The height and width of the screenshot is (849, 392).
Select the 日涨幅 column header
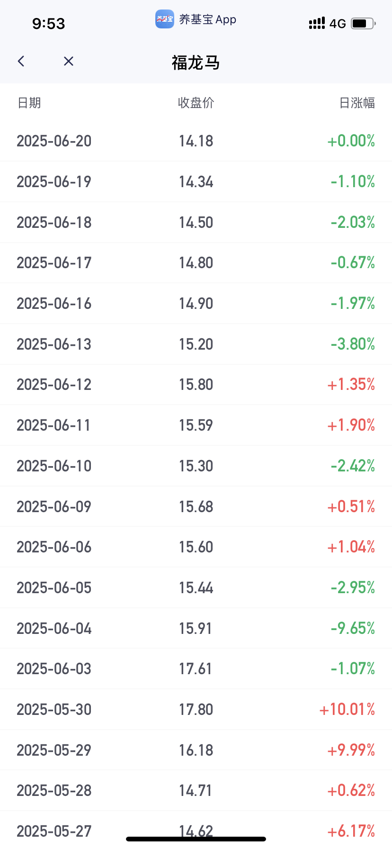(357, 103)
